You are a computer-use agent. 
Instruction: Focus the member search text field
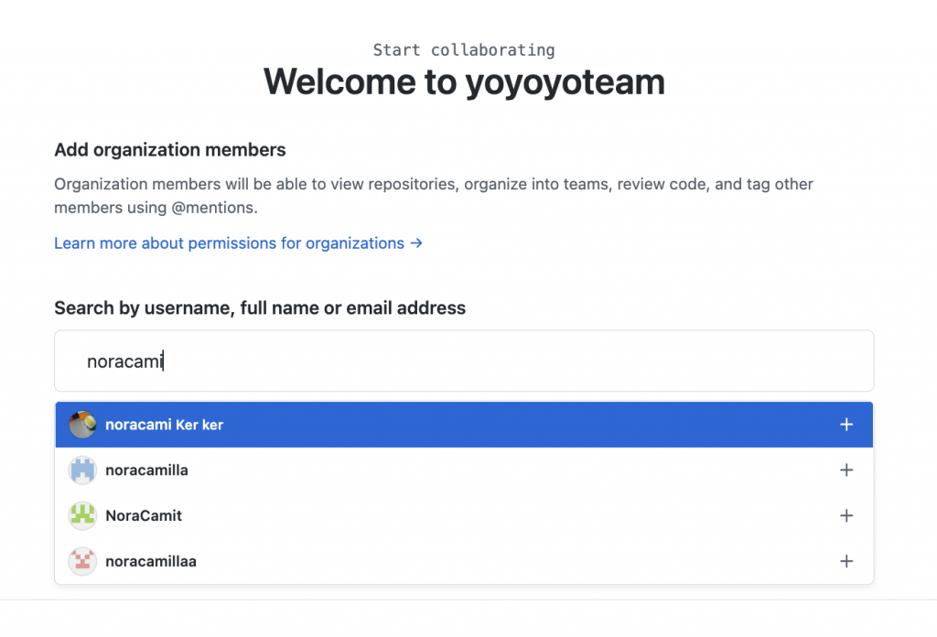[464, 362]
